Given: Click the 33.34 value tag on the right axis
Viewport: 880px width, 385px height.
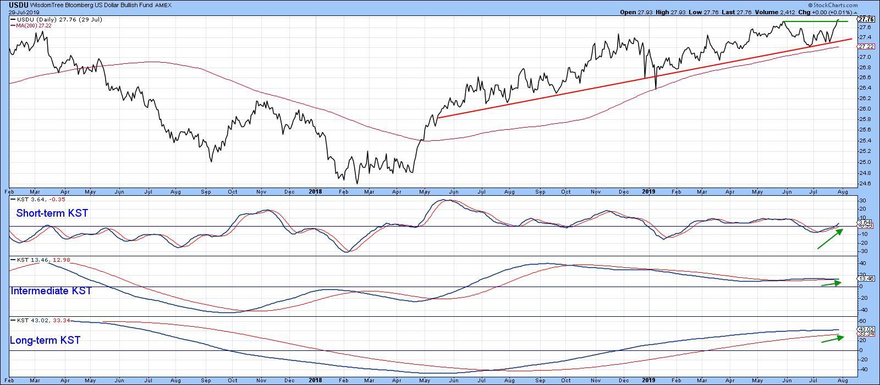Looking at the screenshot, I should pos(866,333).
